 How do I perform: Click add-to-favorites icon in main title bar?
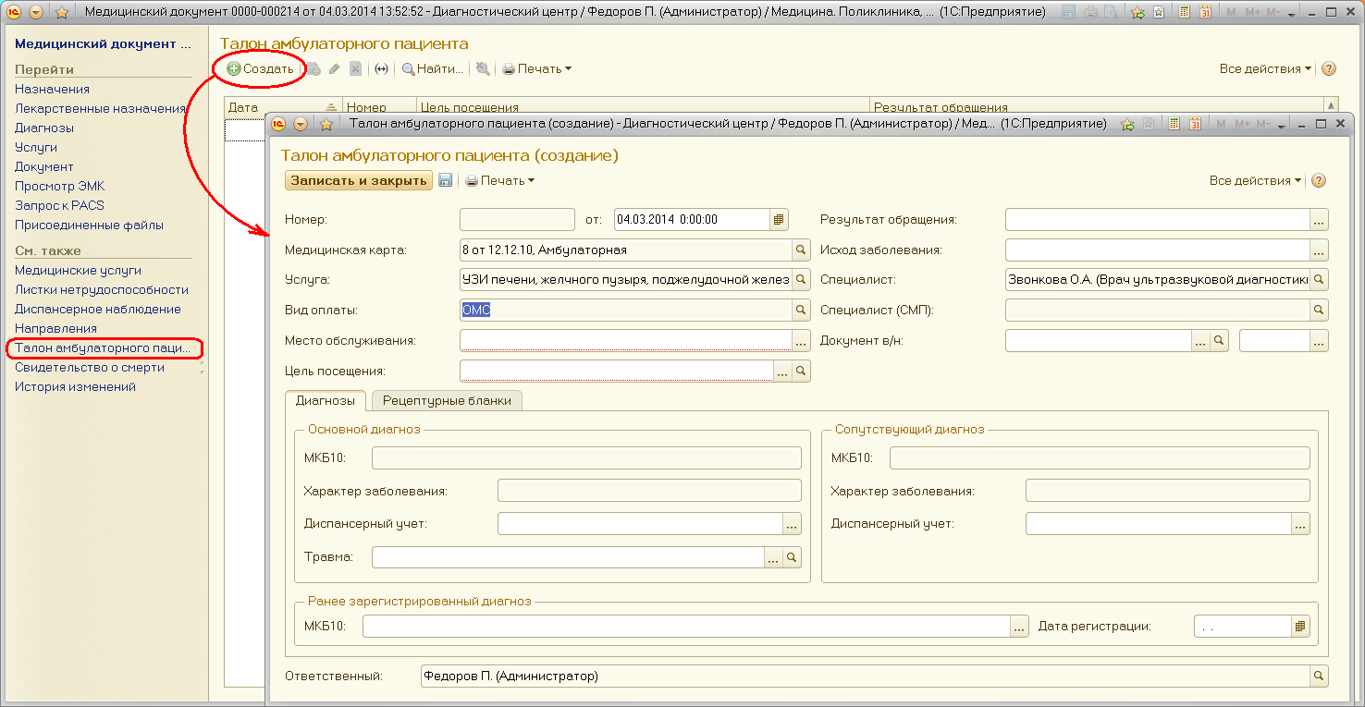pos(1137,13)
